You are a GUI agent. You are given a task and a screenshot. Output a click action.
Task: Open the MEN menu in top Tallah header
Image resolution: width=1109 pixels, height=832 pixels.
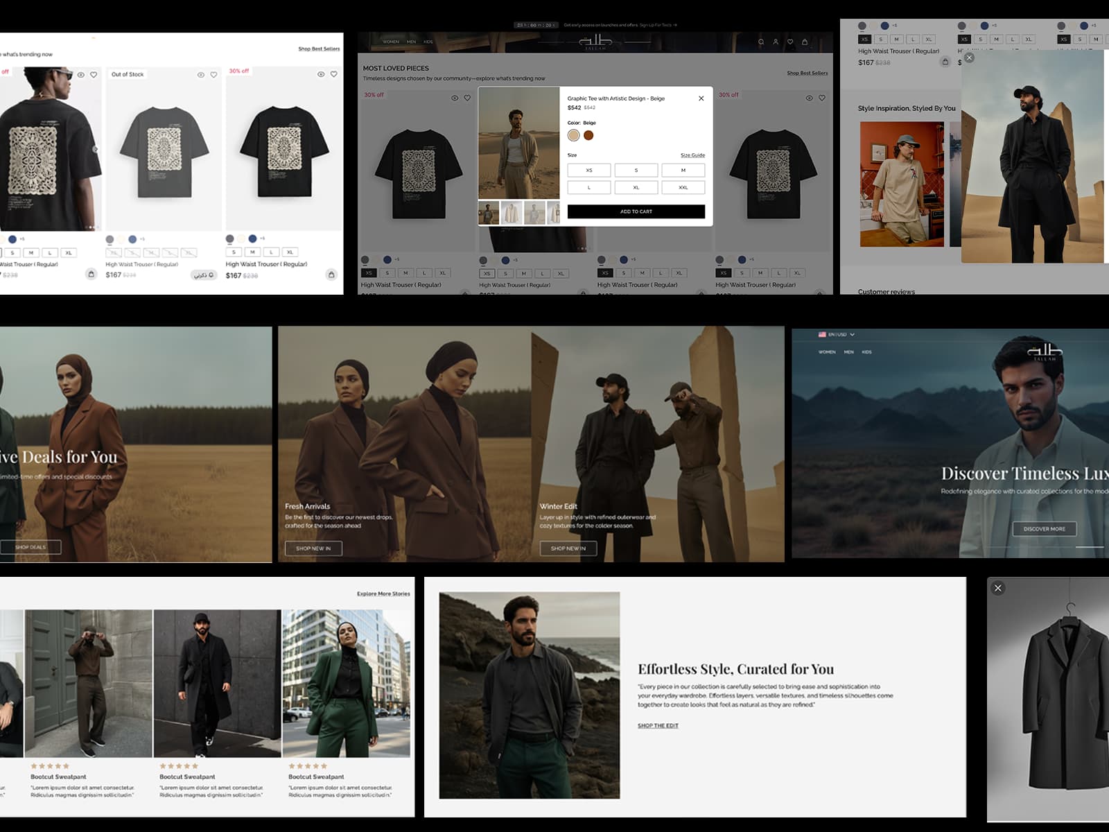coord(411,42)
